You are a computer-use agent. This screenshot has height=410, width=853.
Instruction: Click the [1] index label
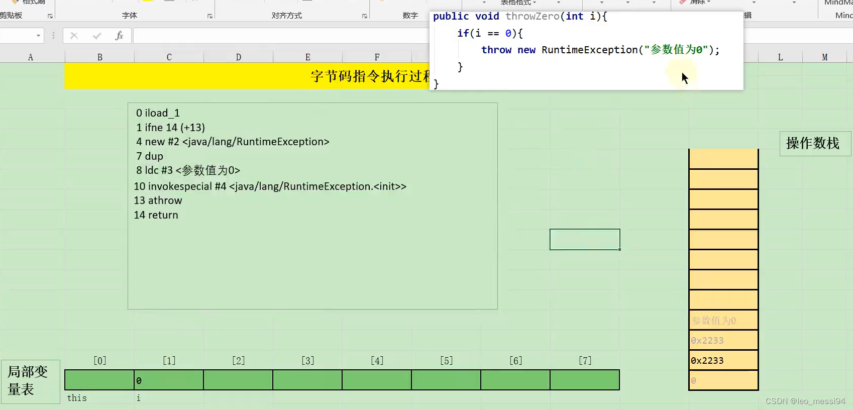click(169, 361)
